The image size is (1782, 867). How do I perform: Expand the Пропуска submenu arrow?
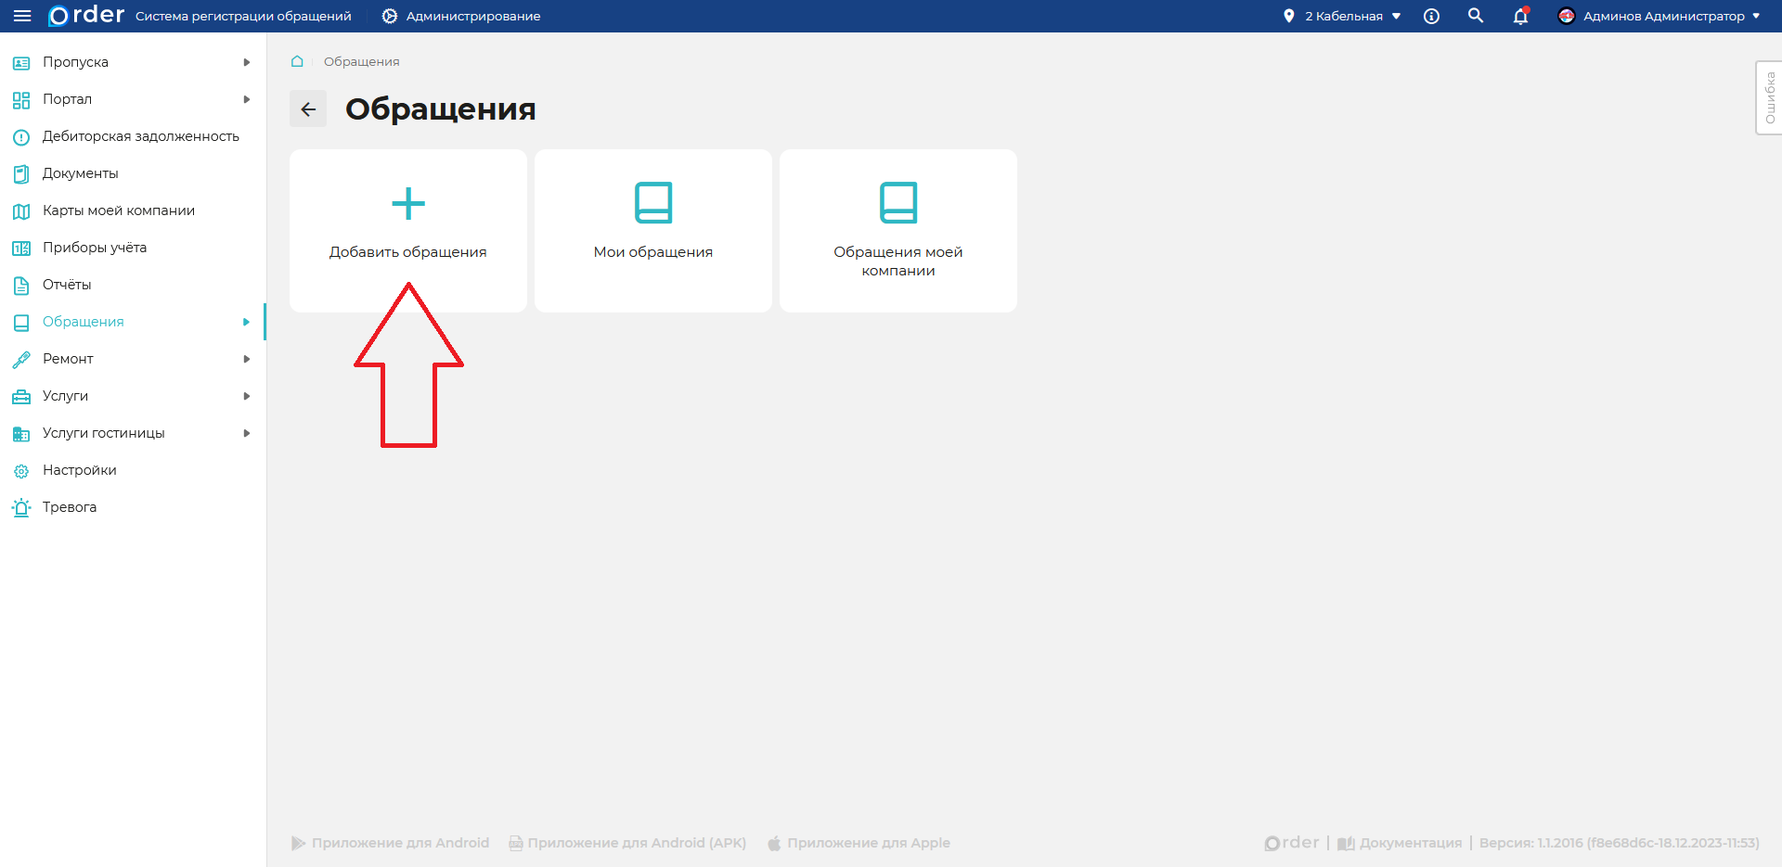[247, 62]
